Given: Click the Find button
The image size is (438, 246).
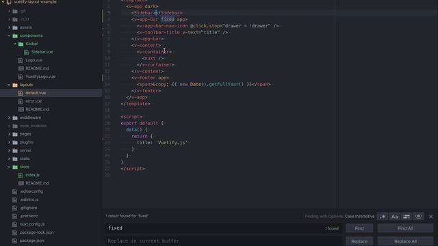Looking at the screenshot, I should 359,228.
